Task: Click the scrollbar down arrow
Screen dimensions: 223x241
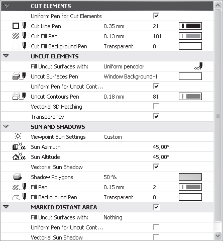Action: click(217, 236)
